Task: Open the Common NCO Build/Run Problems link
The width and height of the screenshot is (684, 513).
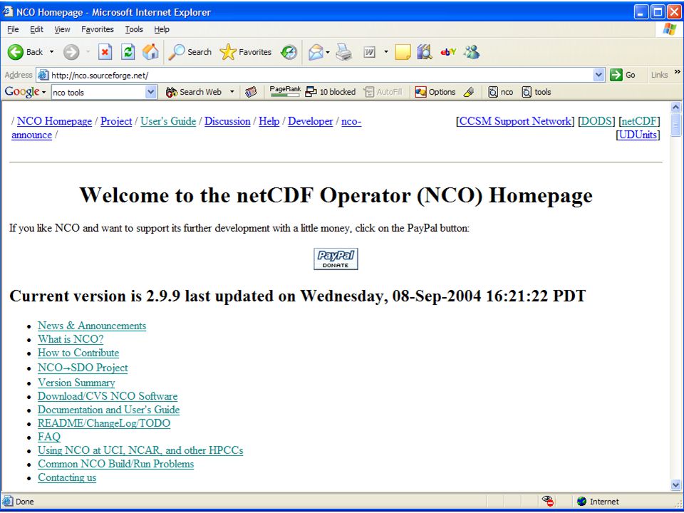Action: click(x=115, y=464)
